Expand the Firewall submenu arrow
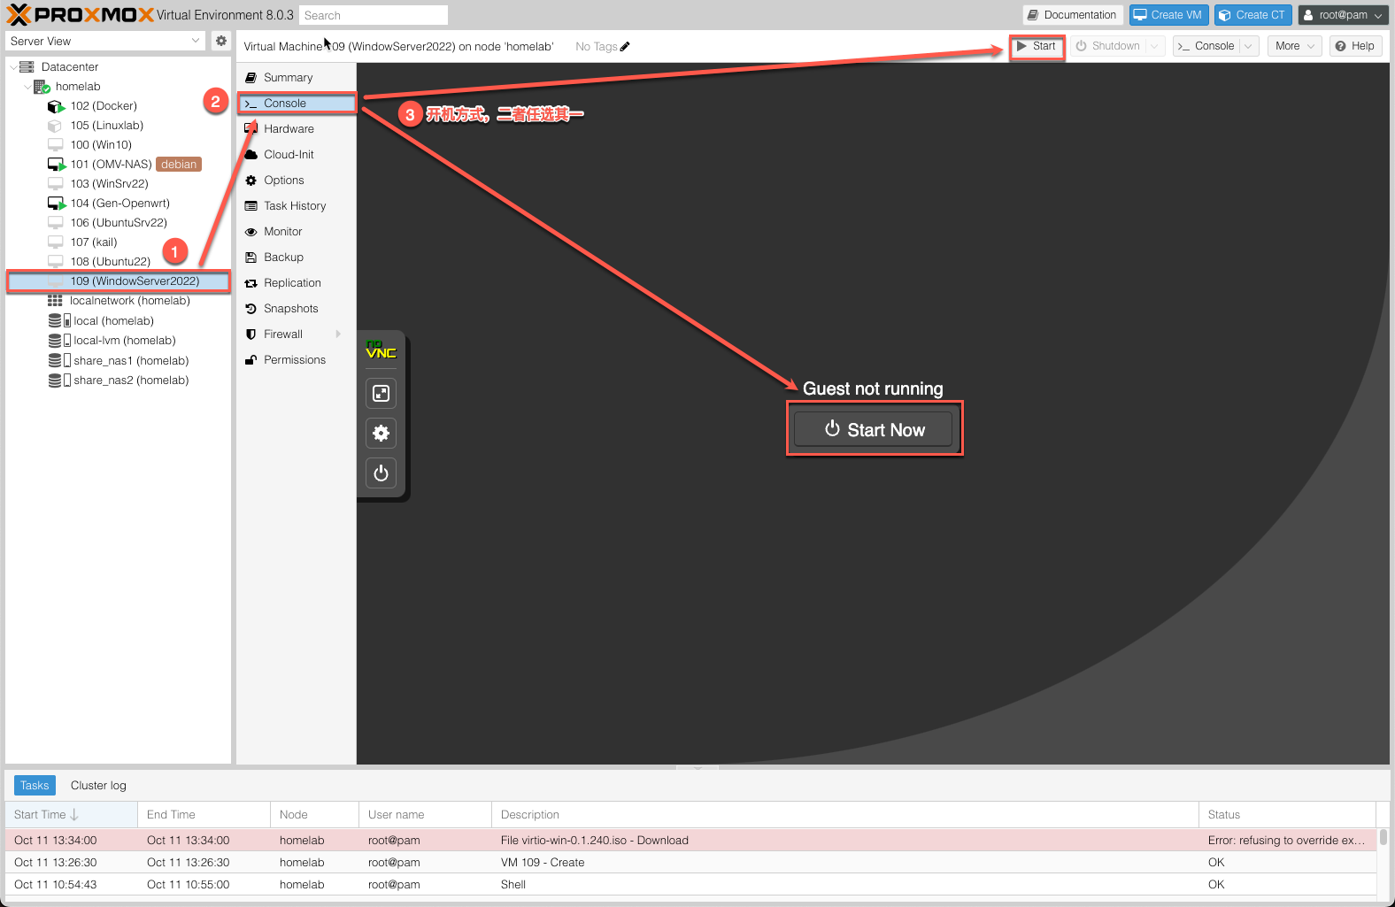Viewport: 1395px width, 907px height. (x=338, y=334)
